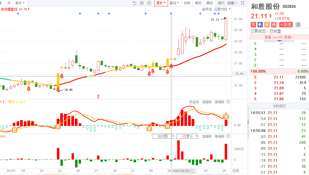Open the 更多 more periods menu
Viewport: 309px width, 175px height.
[20, 3]
